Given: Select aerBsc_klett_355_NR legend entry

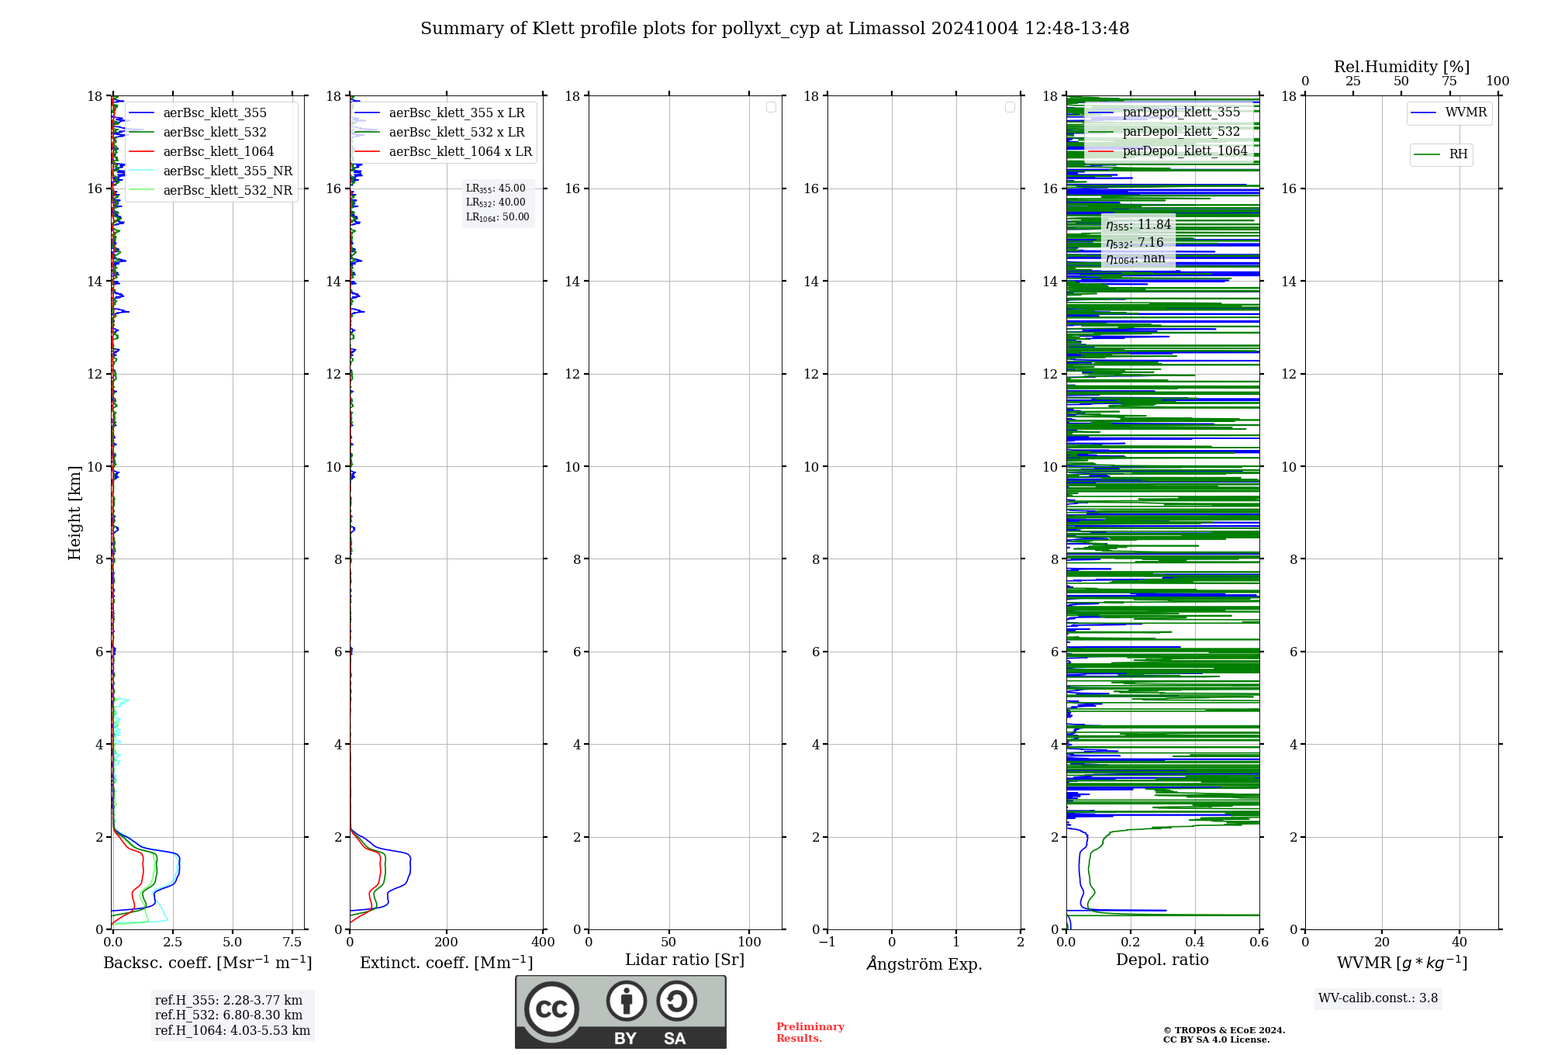Looking at the screenshot, I should [x=212, y=171].
